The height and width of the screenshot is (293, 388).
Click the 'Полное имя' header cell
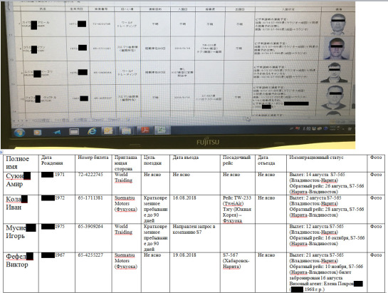coord(21,163)
